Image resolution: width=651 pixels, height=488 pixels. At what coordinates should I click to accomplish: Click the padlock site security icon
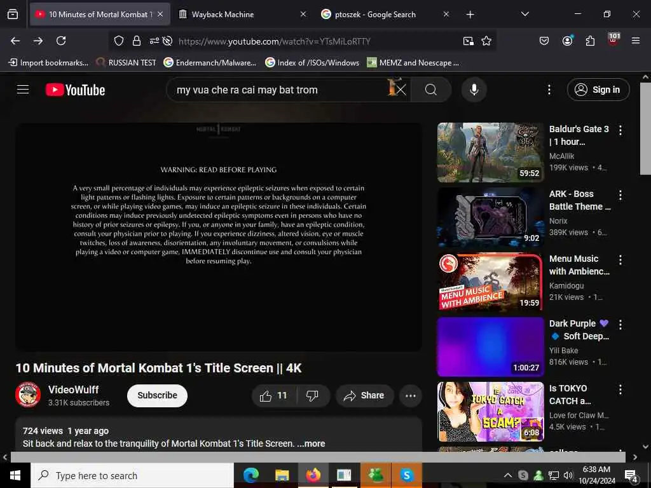(x=136, y=41)
